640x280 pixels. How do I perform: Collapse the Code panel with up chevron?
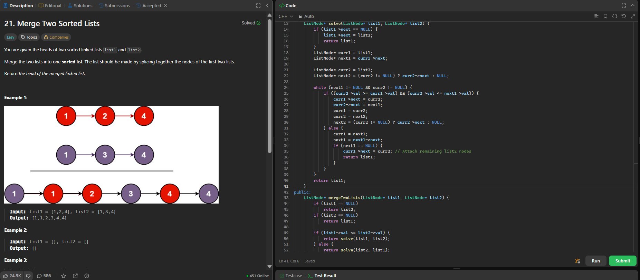tap(633, 6)
